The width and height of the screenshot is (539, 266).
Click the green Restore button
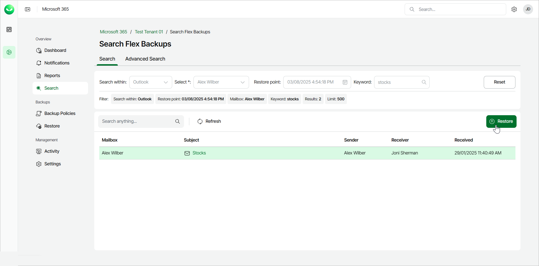501,121
